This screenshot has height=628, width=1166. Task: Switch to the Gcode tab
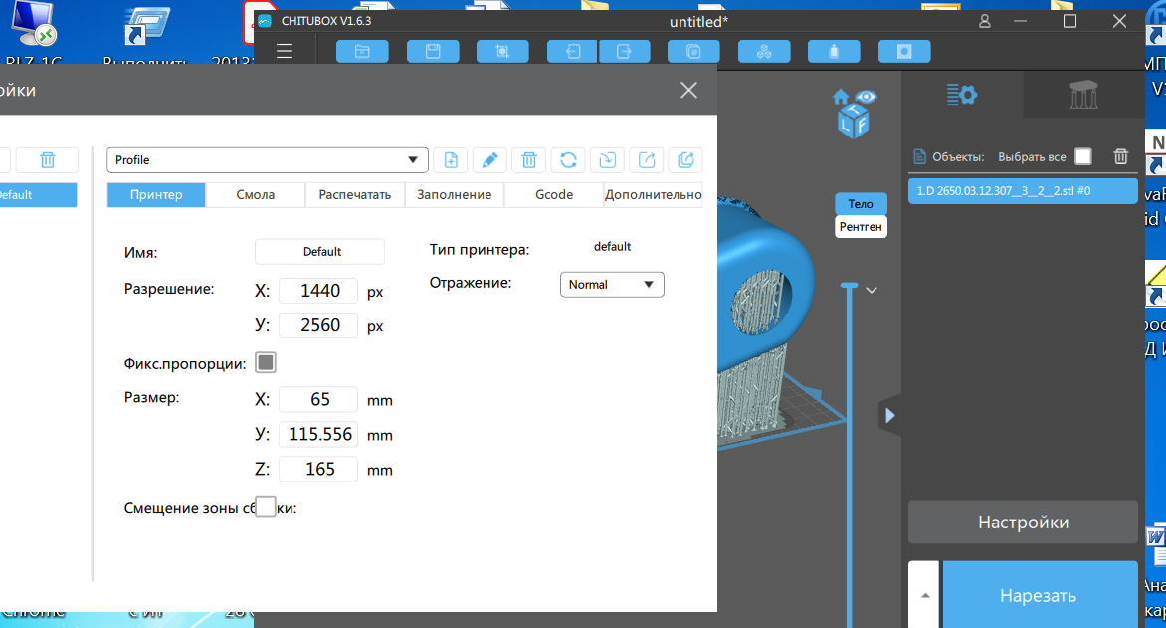(x=554, y=194)
